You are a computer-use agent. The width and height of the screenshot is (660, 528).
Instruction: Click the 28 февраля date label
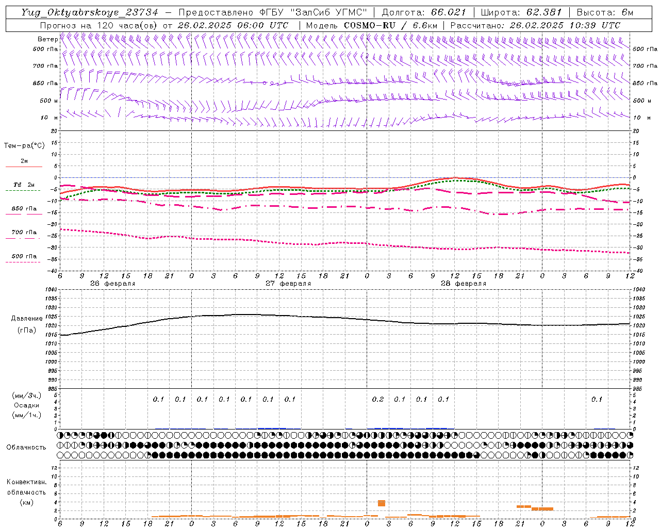point(464,284)
